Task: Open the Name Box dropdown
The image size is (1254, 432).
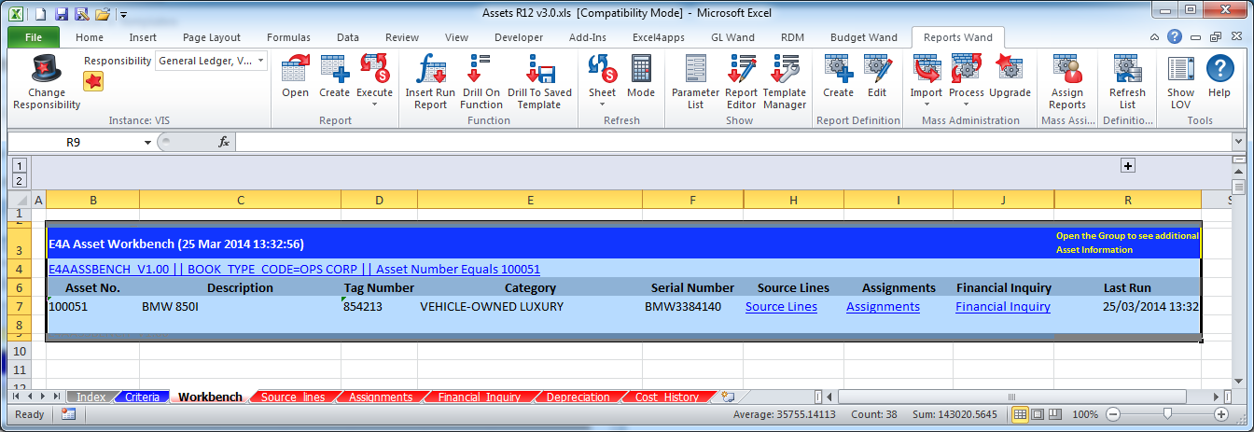Action: coord(147,142)
